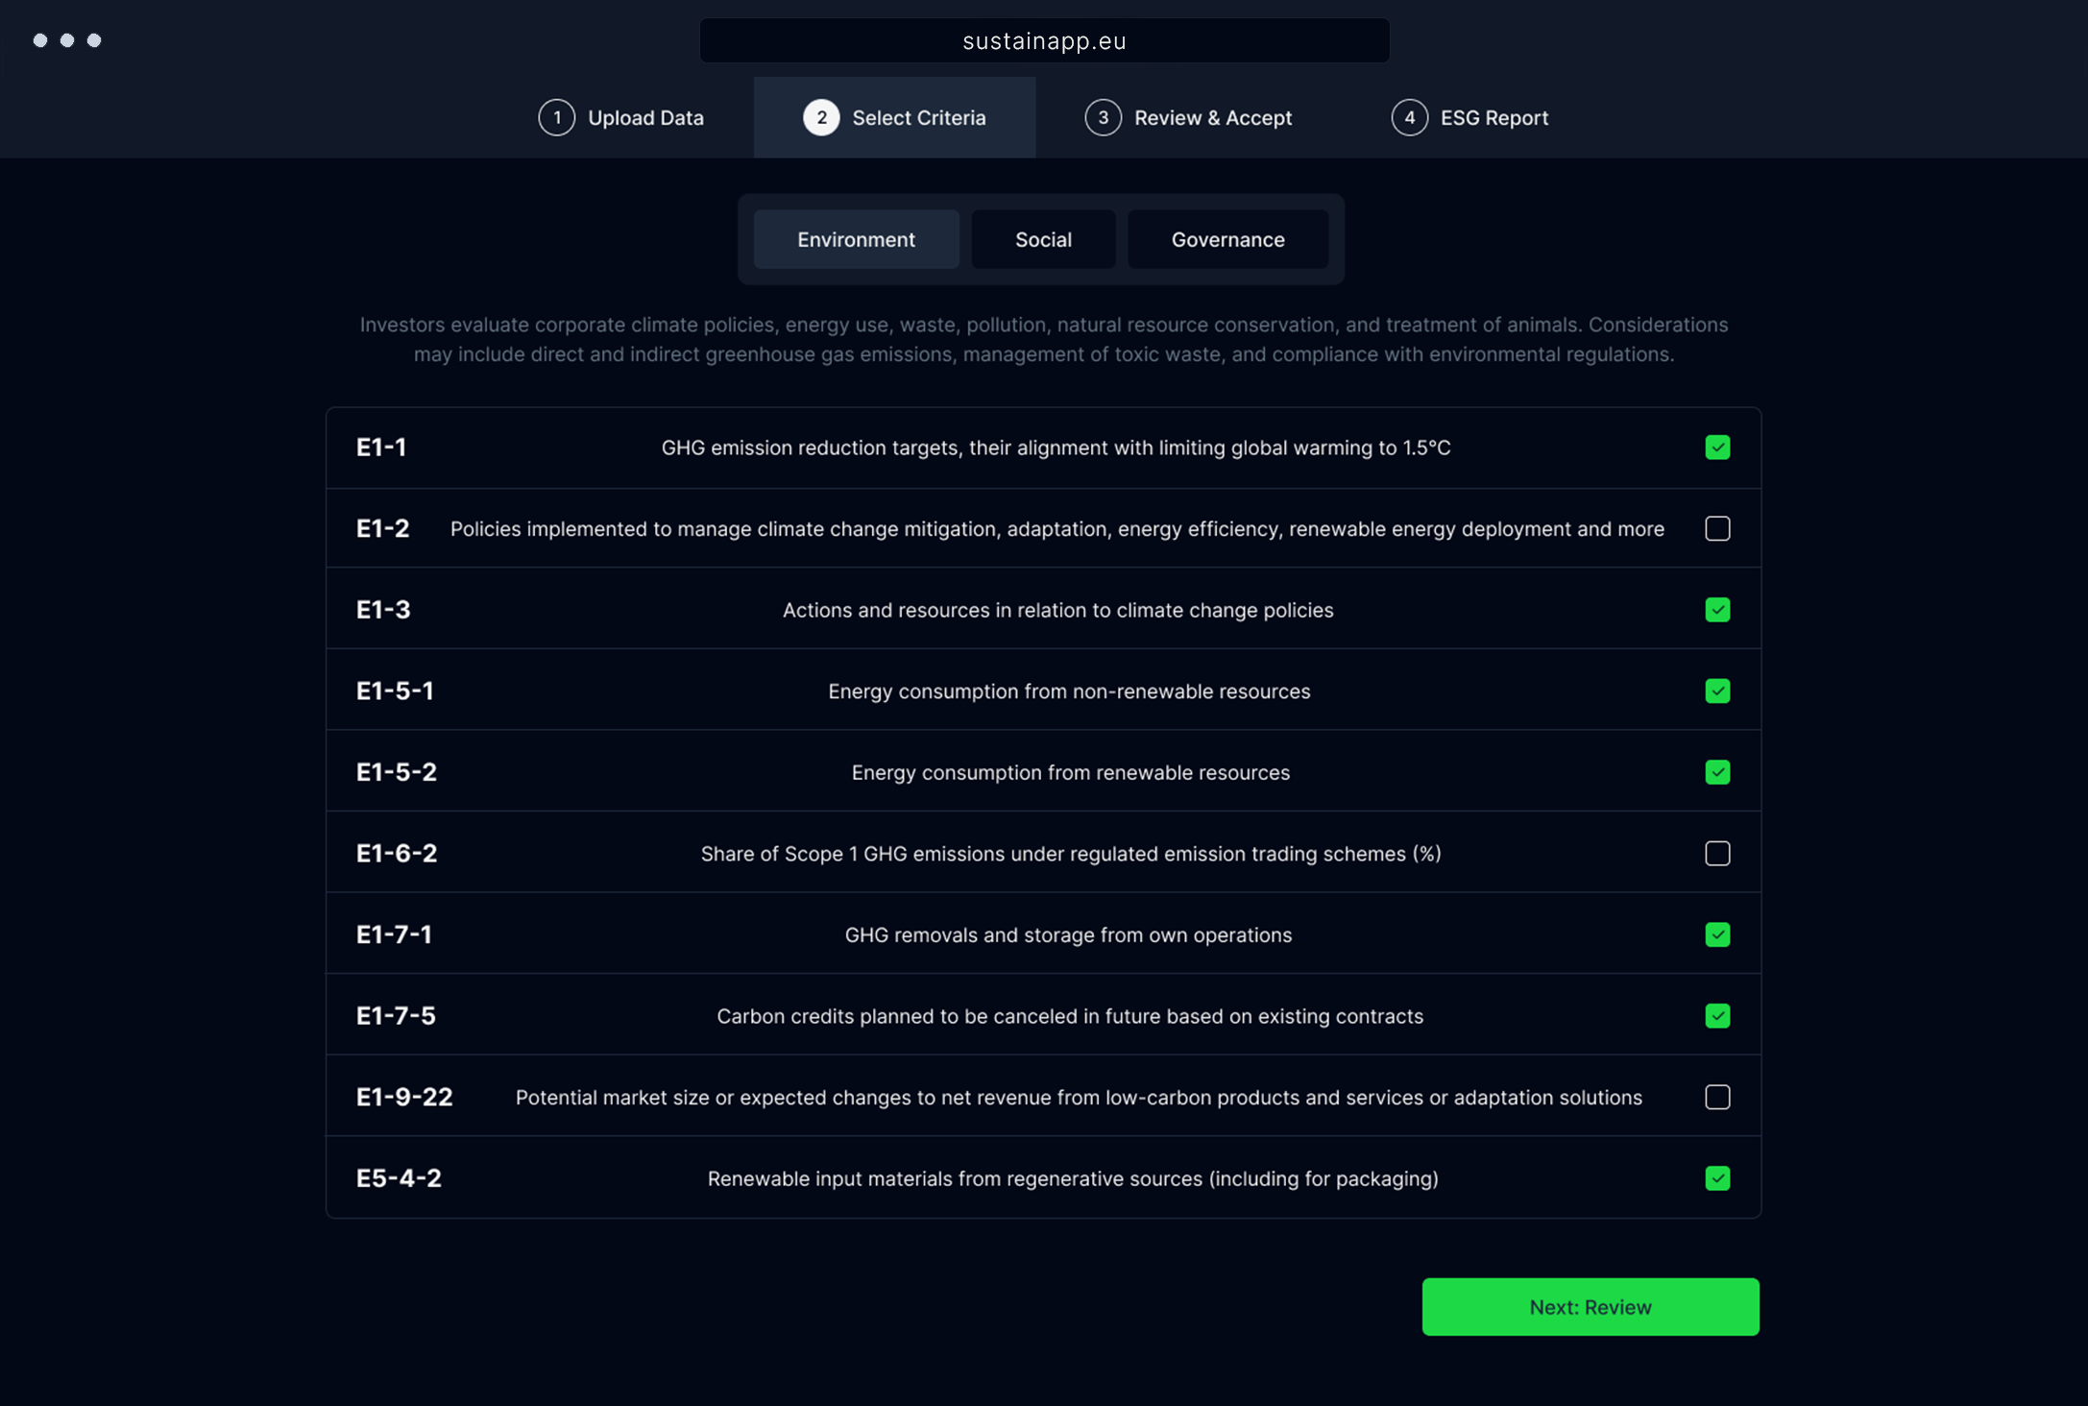Uncheck the E1-1 GHG targets checkbox
This screenshot has height=1406, width=2088.
click(1717, 448)
